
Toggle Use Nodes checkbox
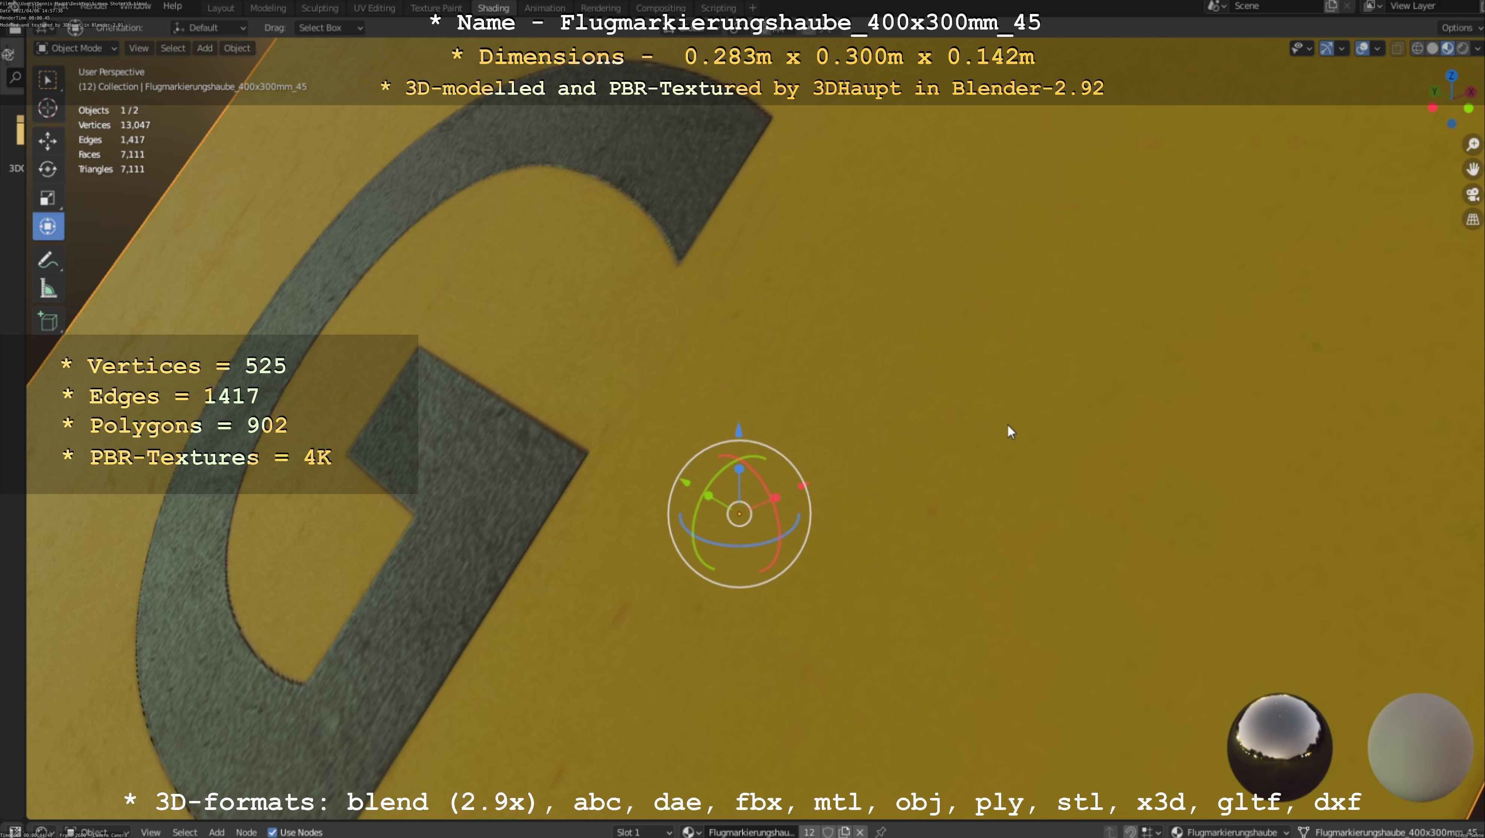click(x=273, y=832)
